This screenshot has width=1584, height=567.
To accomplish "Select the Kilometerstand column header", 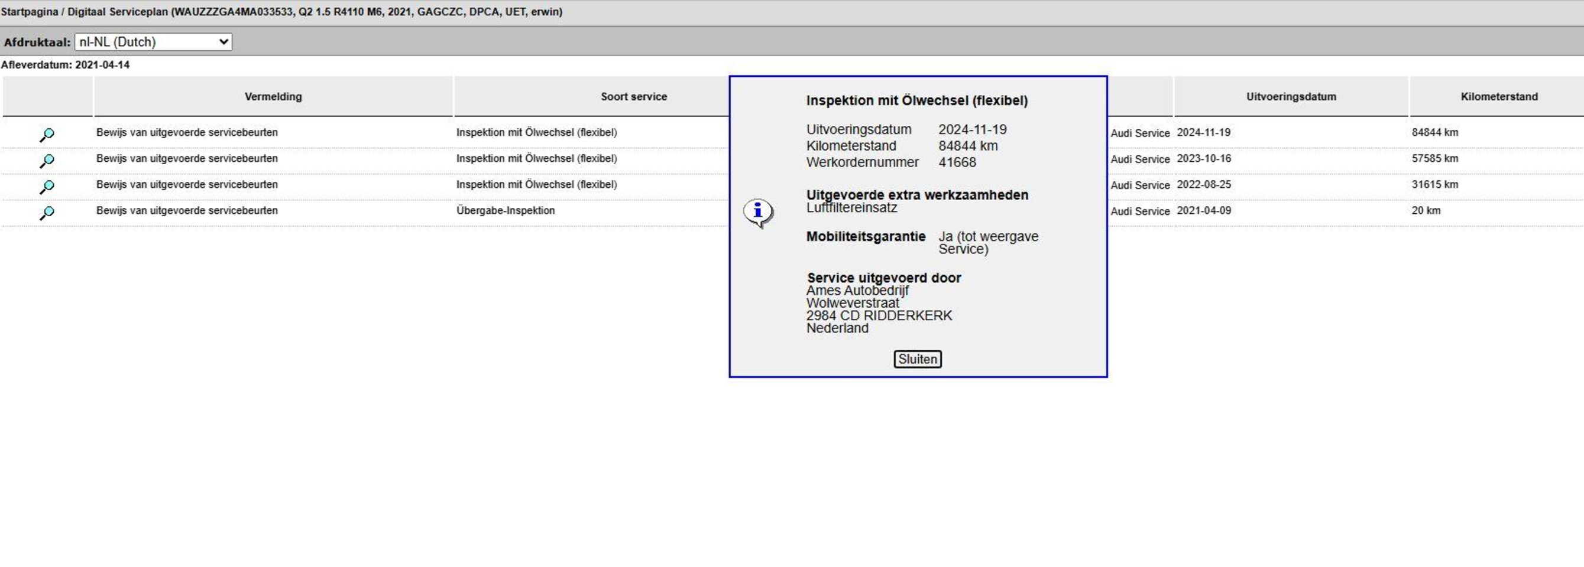I will tap(1498, 96).
